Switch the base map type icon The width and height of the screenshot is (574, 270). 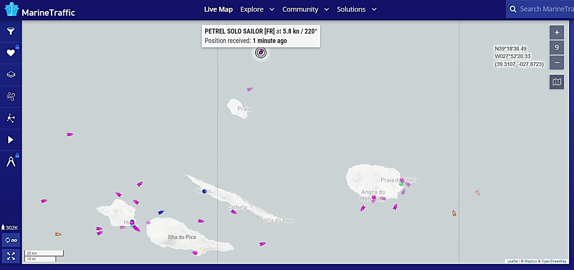point(557,82)
